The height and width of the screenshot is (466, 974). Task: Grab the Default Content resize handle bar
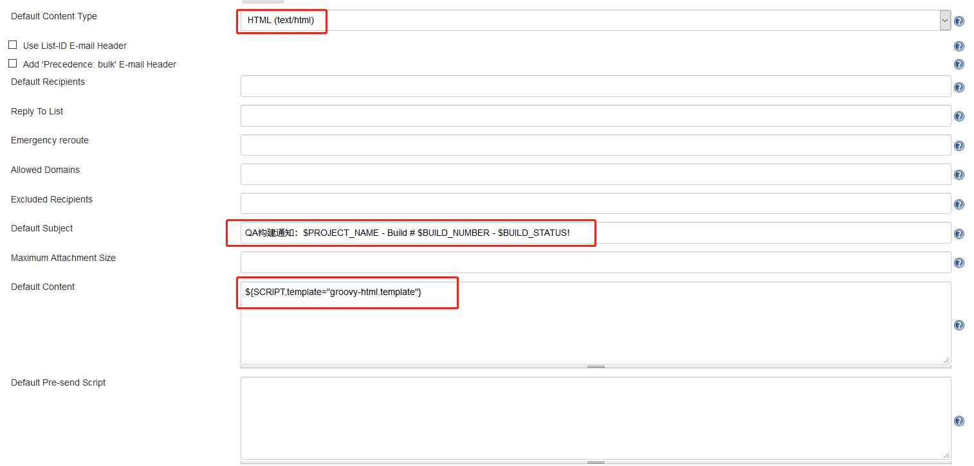pos(596,366)
